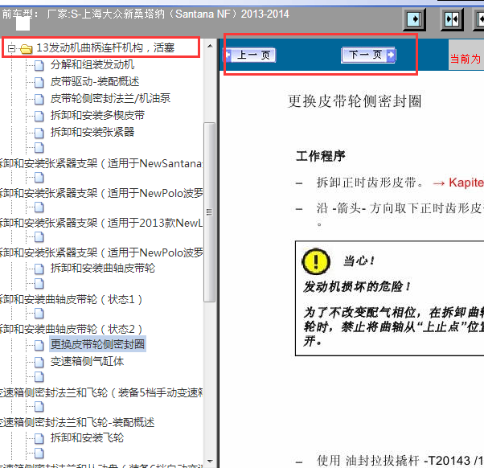This screenshot has width=484, height=468.
Task: Click the tree panel scrollbar thumb
Action: click(210, 212)
